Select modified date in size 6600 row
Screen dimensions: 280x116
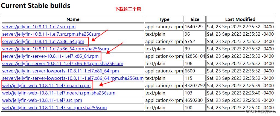tap(240, 71)
